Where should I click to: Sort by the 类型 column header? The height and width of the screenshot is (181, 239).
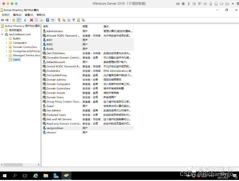92,26
